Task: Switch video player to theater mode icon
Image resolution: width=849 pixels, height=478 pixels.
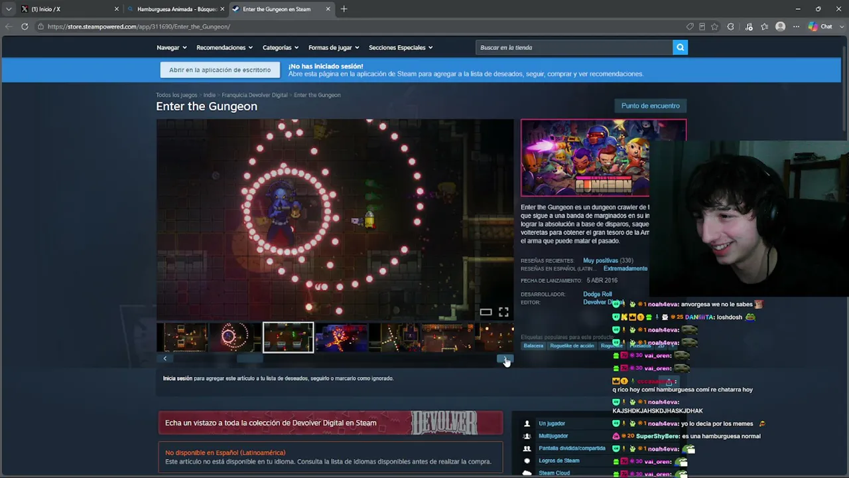Action: coord(486,312)
